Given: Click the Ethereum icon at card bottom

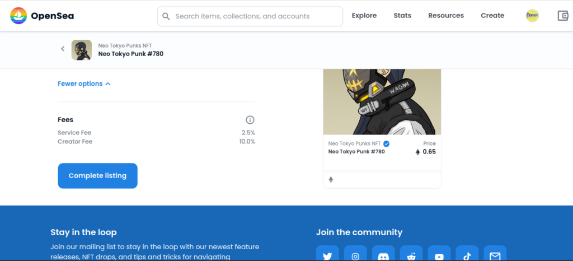Looking at the screenshot, I should tap(331, 179).
